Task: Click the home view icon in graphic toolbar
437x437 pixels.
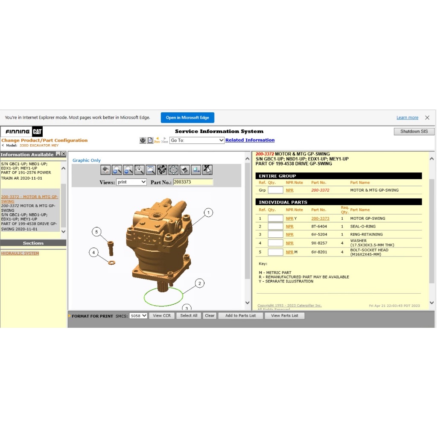Action: click(105, 170)
